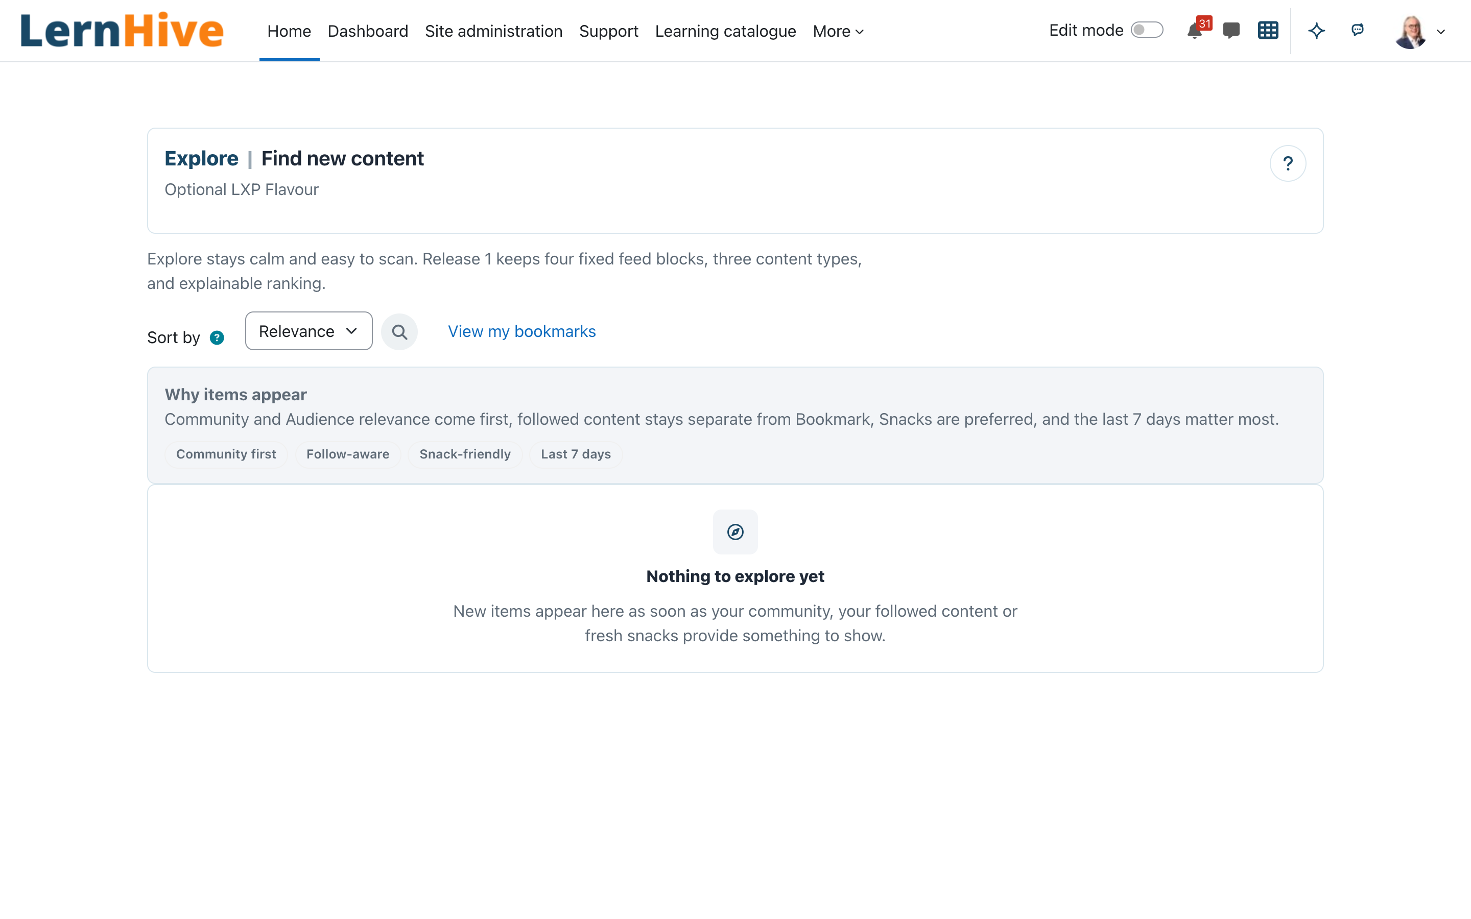The width and height of the screenshot is (1471, 919).
Task: Click the Community first chip
Action: [x=226, y=454]
